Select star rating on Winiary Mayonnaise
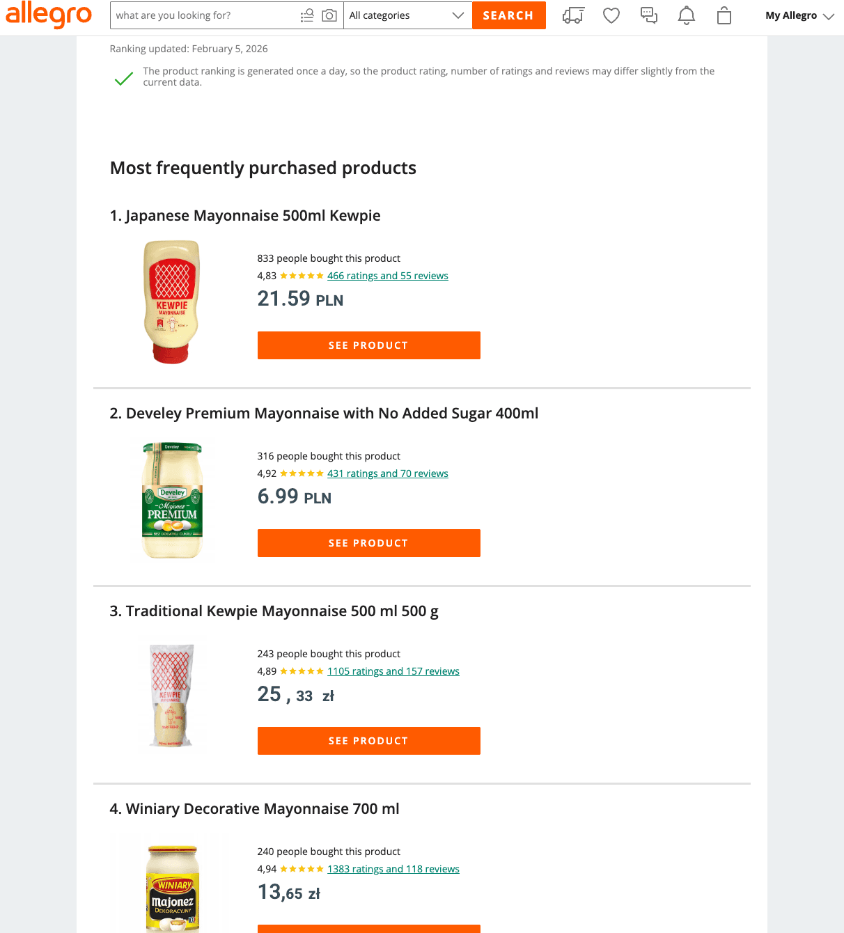 tap(299, 869)
